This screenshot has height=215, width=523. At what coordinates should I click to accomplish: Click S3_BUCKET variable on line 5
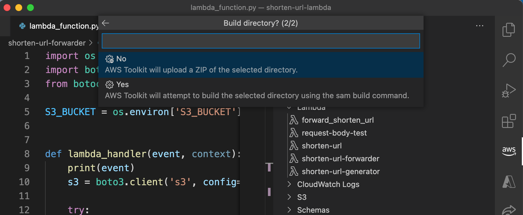coord(70,112)
